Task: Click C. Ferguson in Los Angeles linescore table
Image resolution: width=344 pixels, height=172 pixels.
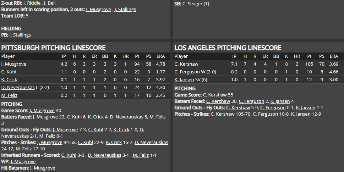Action: [187, 72]
